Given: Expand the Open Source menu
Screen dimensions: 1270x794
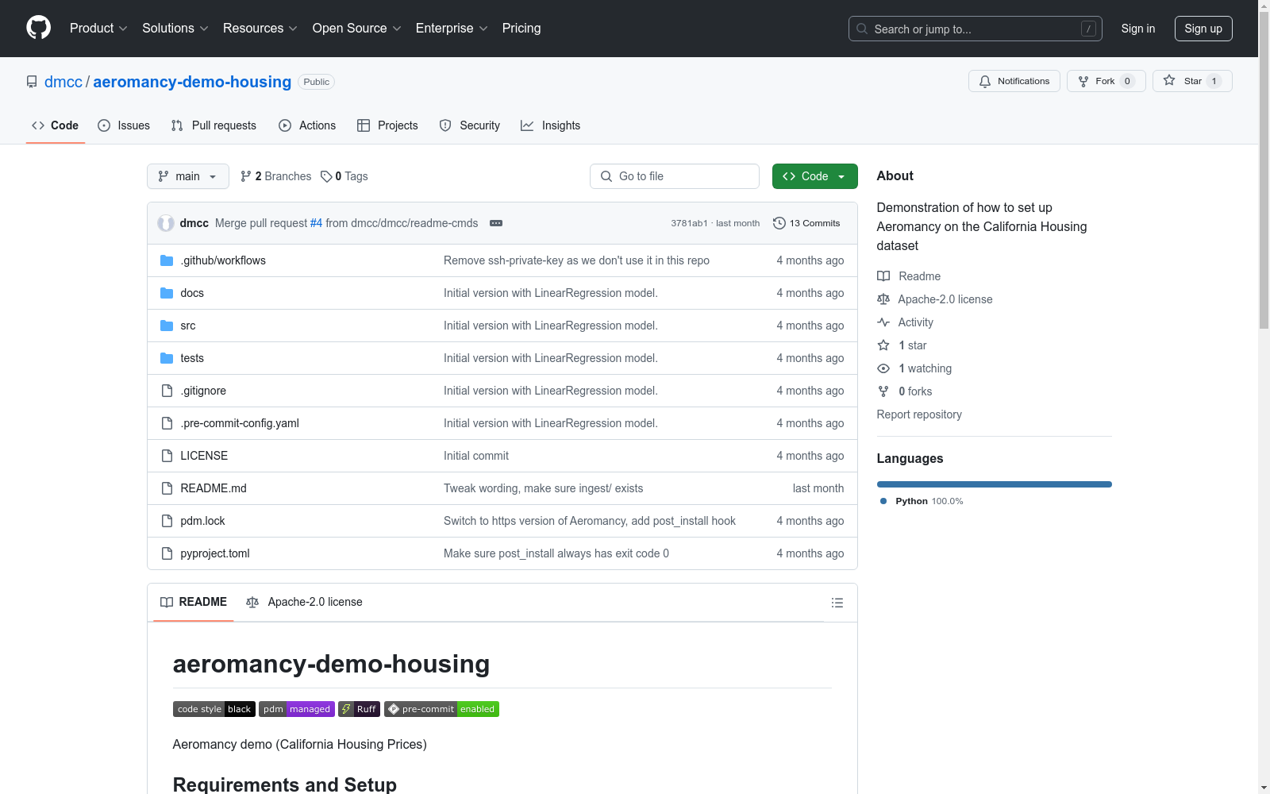Looking at the screenshot, I should pyautogui.click(x=357, y=28).
